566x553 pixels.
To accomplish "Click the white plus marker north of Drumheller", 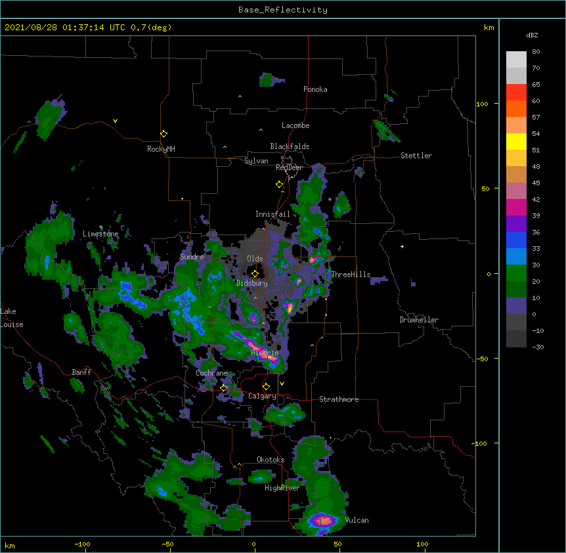I will click(x=402, y=246).
